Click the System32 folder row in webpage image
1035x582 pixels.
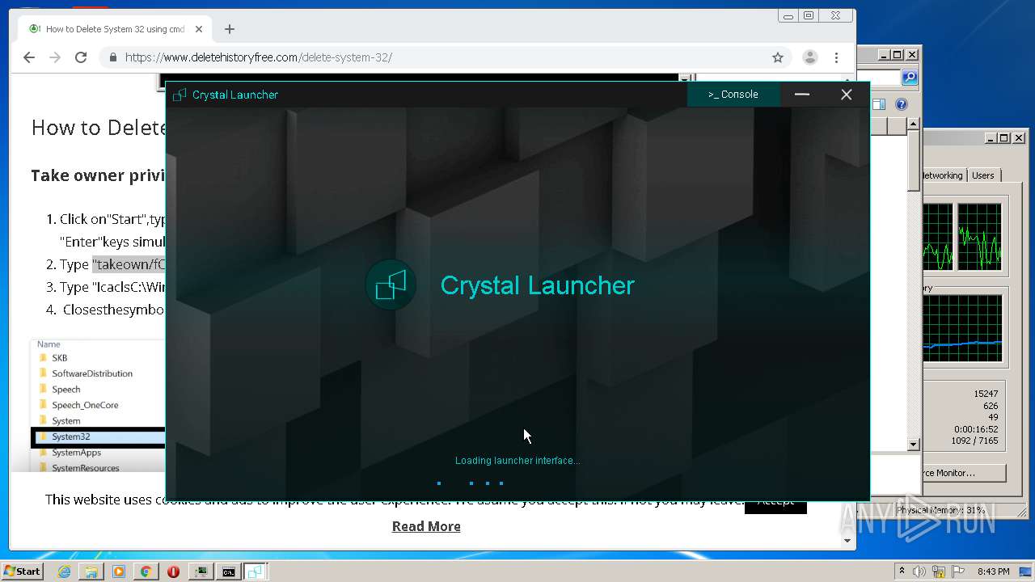[x=99, y=436]
